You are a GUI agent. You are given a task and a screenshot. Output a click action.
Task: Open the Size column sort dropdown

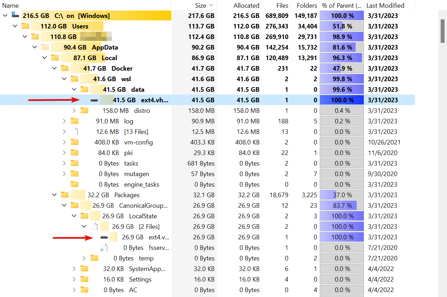tap(211, 5)
